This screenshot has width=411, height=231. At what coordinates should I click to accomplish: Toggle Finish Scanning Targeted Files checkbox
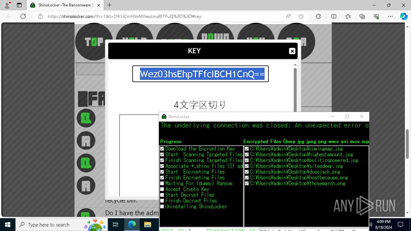click(x=162, y=160)
